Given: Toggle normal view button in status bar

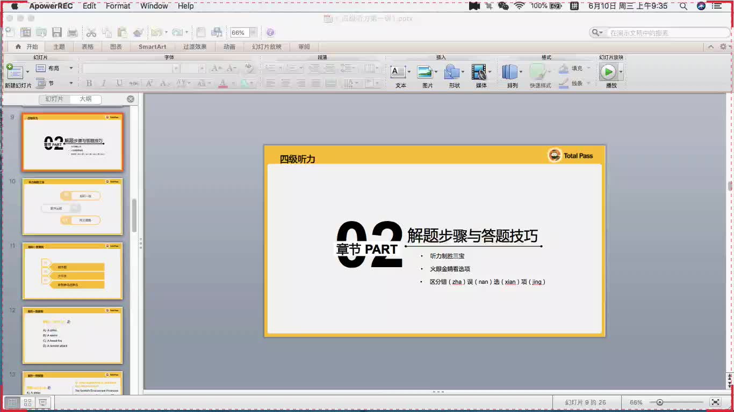Looking at the screenshot, I should (12, 402).
